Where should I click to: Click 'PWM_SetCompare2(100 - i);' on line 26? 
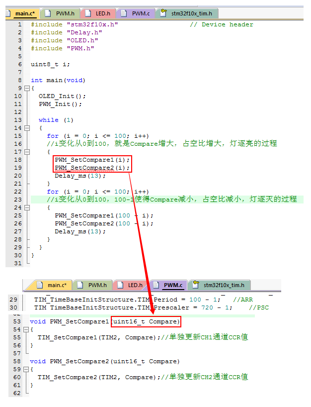pyautogui.click(x=104, y=223)
